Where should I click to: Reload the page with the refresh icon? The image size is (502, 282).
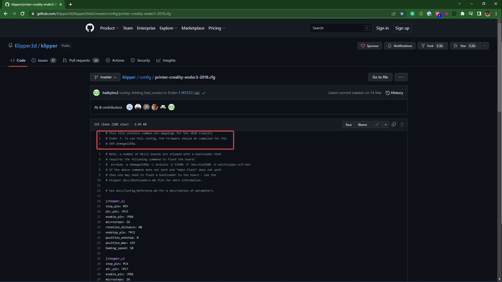22,14
